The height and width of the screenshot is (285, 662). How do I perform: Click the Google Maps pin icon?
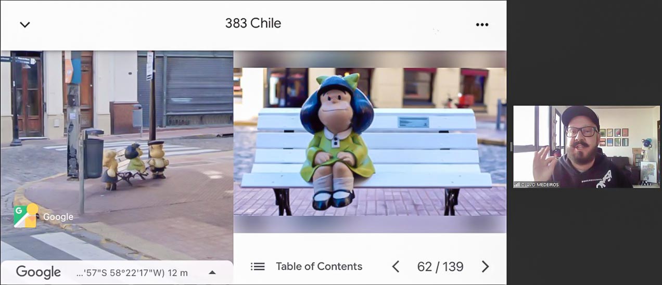[x=25, y=216]
